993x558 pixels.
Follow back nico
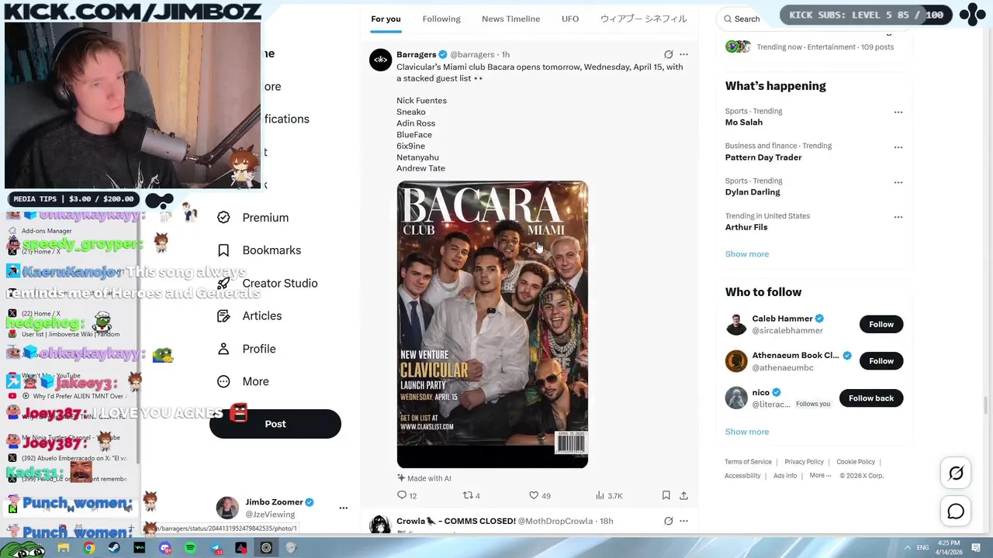click(871, 398)
